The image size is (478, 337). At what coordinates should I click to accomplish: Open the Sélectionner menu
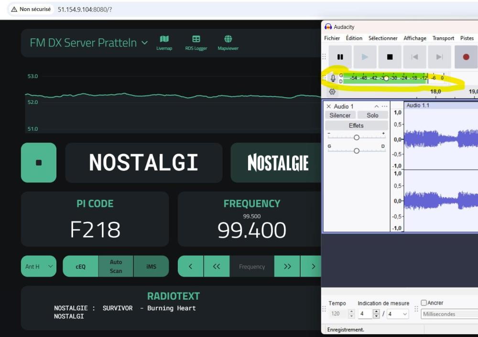pos(383,38)
